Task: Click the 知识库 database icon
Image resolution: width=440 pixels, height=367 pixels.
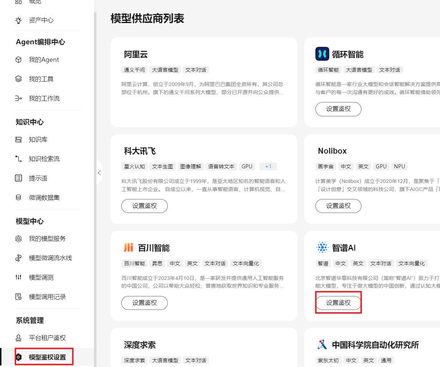Action: [x=19, y=139]
